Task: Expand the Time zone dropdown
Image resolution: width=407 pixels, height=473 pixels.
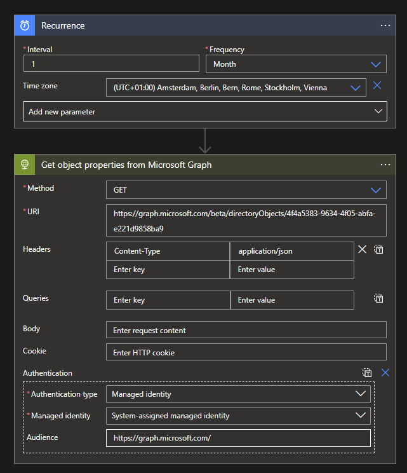Action: click(236, 88)
